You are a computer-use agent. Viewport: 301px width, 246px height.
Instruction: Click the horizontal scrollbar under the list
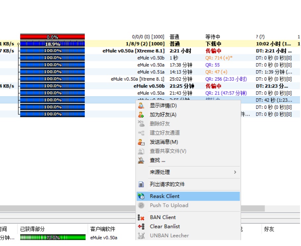[x=132, y=208]
